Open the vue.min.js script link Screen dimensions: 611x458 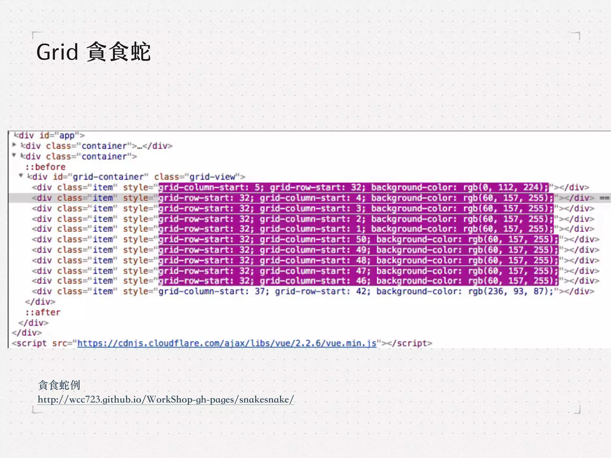click(227, 343)
